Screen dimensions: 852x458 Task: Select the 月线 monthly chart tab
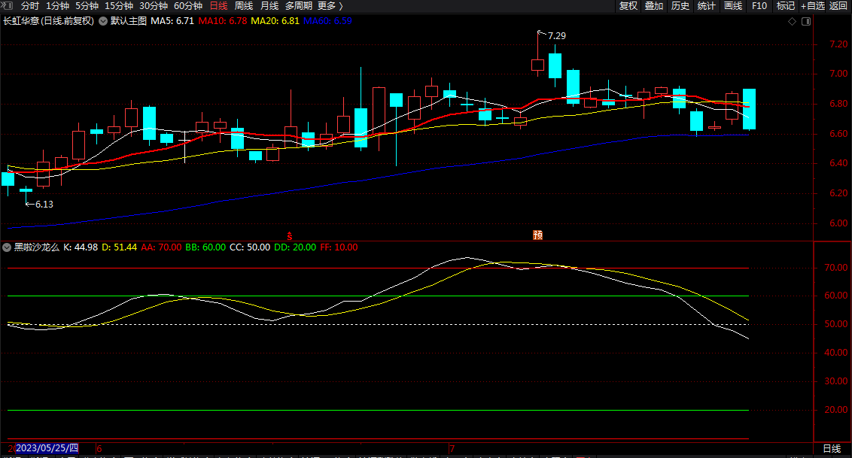tap(269, 5)
